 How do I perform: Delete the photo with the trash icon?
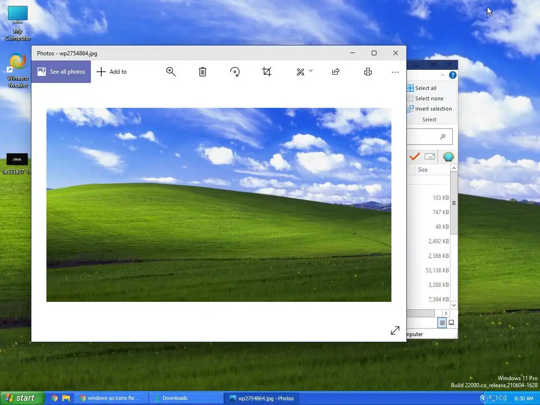[202, 72]
